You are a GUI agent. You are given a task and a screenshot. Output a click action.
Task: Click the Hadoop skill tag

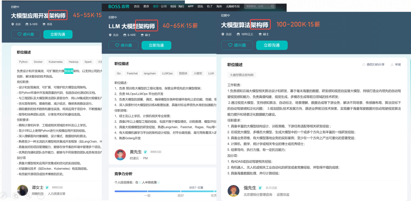pyautogui.click(x=74, y=62)
